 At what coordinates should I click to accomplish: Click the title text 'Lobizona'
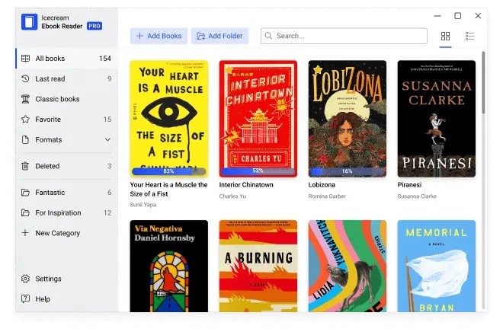(x=322, y=185)
